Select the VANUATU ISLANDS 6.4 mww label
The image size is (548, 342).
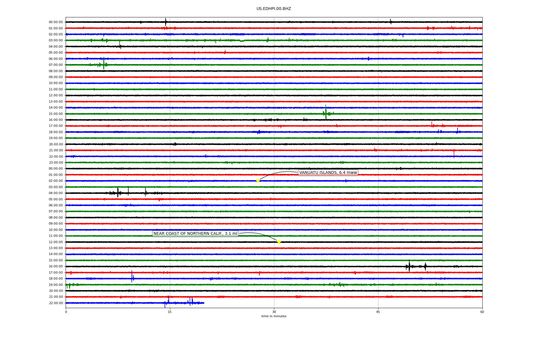tap(328, 172)
